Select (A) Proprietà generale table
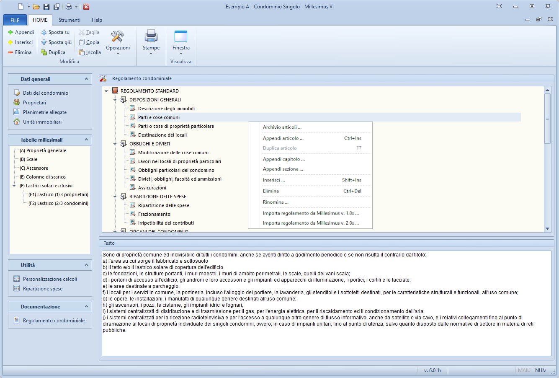Screen dimensions: 559x378 [x=43, y=150]
